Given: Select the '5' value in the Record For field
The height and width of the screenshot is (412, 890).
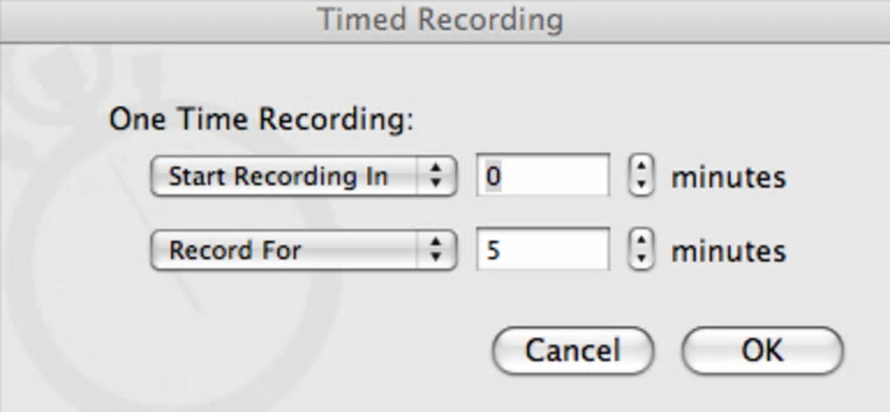Looking at the screenshot, I should coord(494,251).
